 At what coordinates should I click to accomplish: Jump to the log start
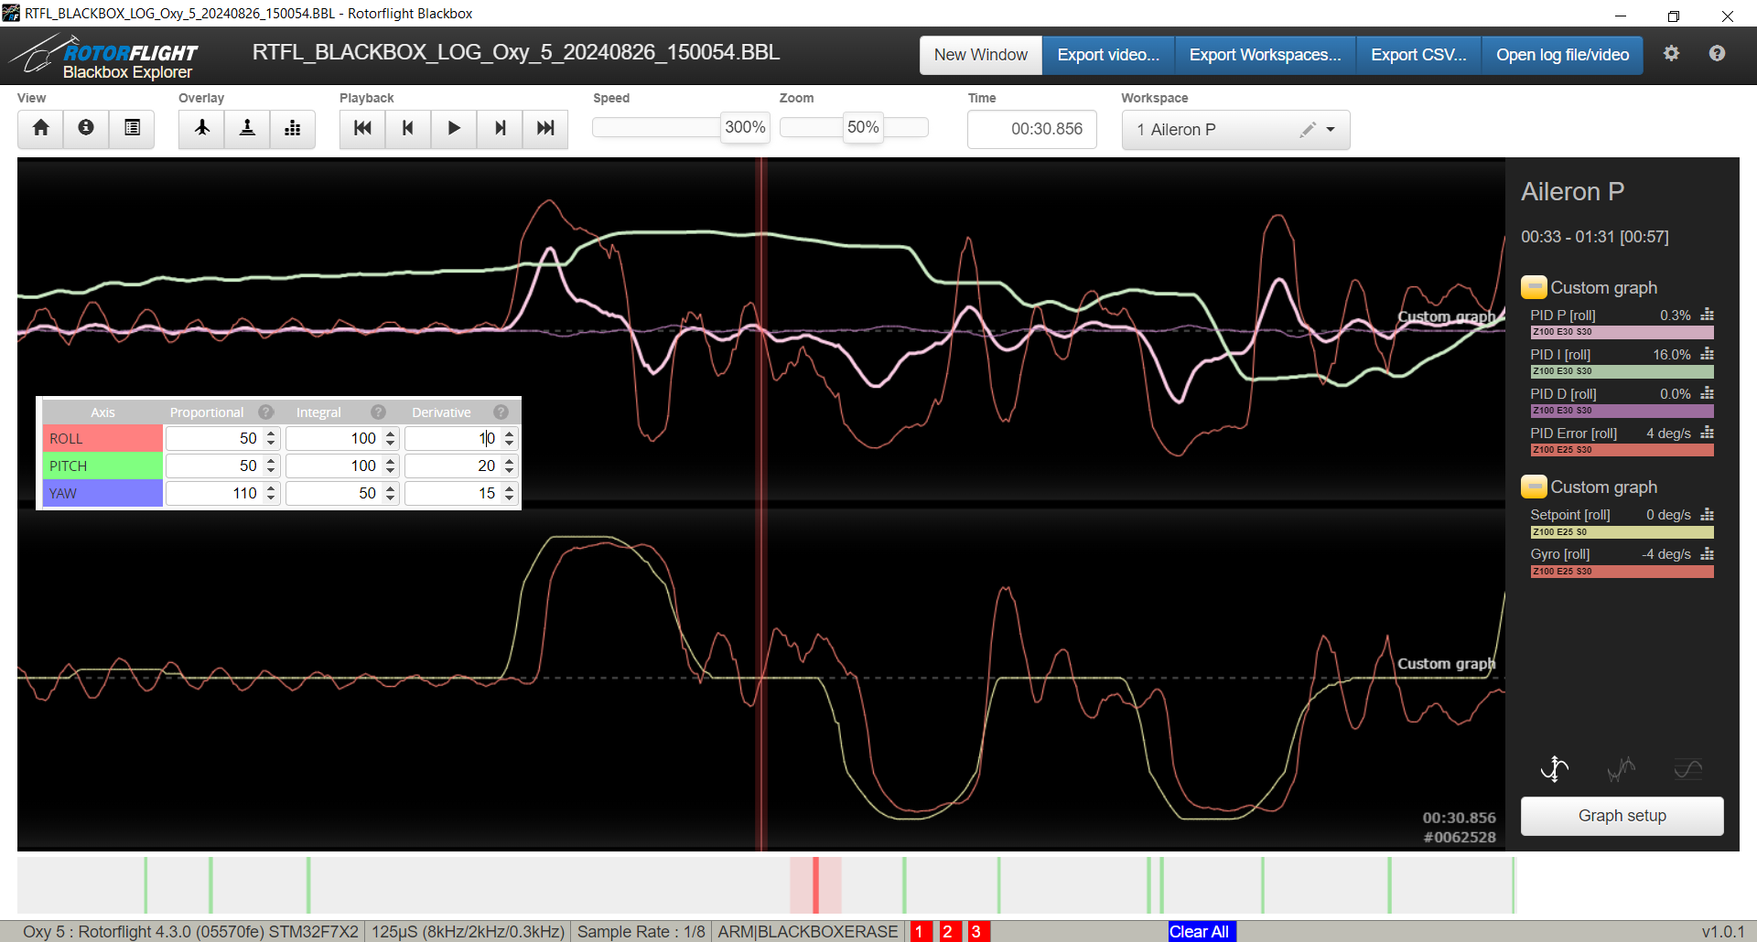[x=362, y=128]
